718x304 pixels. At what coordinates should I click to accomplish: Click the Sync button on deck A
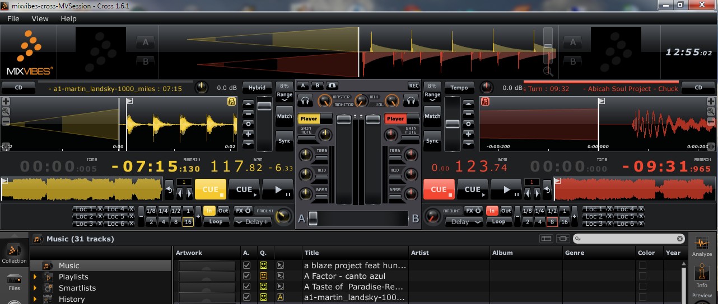tap(285, 141)
